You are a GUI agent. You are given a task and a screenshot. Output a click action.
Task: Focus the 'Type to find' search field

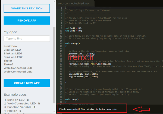[x=27, y=39]
